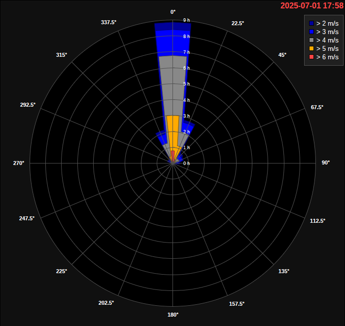
Task: Click the dark navy > 2 m/s legend swatch
Action: pos(311,23)
